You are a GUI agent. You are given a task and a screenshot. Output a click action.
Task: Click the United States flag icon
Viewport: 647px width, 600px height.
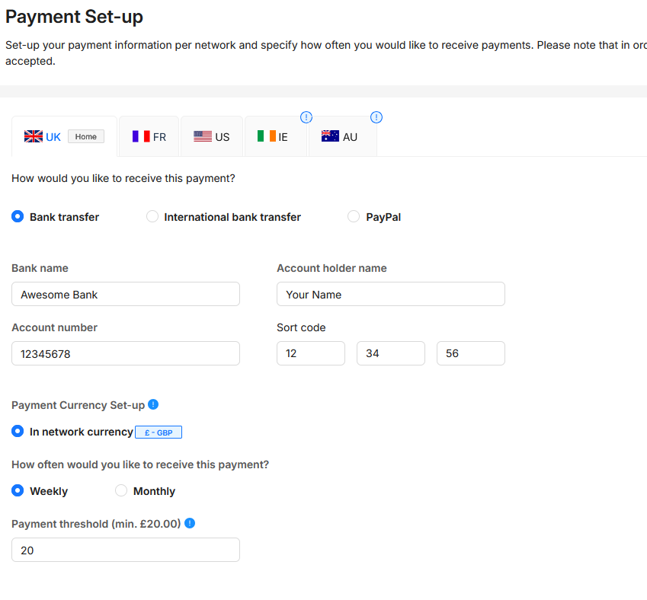pos(203,137)
